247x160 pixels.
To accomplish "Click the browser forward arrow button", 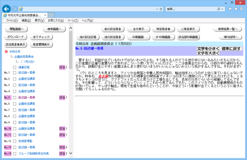I will tap(14, 9).
